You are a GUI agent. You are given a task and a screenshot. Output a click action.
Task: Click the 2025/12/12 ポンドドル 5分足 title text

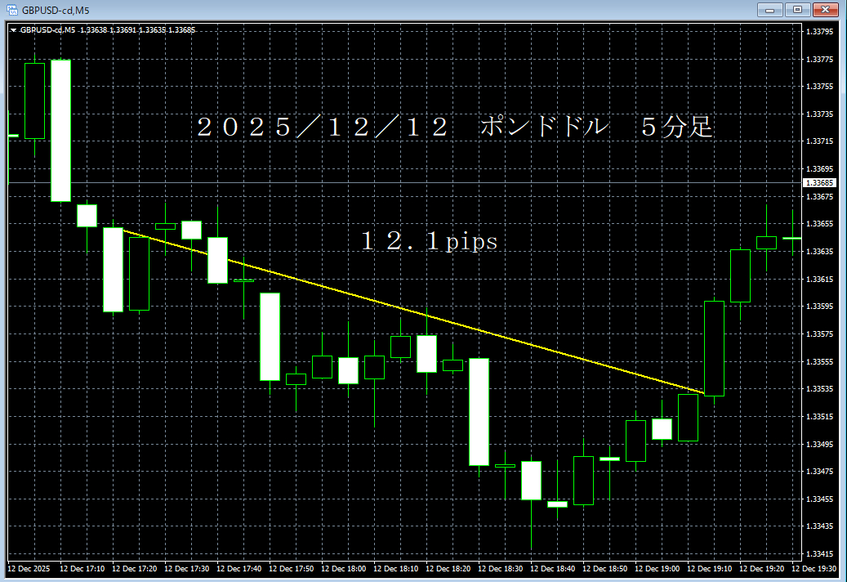click(x=455, y=128)
